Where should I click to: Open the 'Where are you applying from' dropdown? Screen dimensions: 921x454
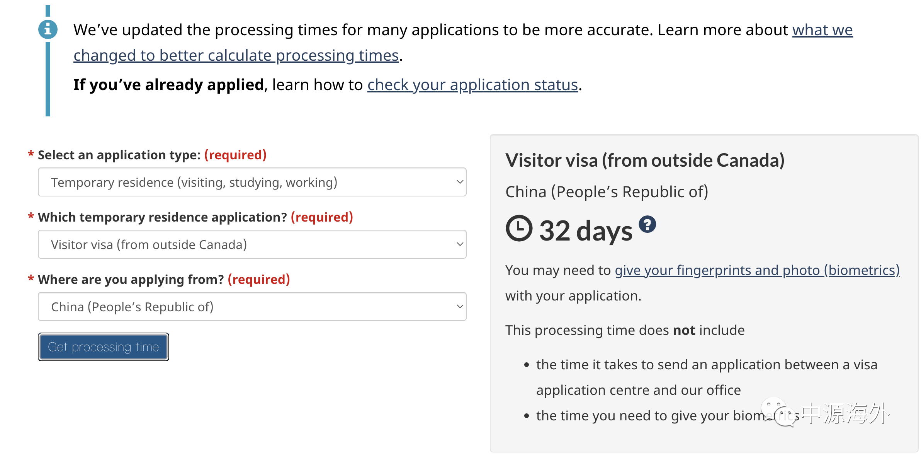coord(252,307)
